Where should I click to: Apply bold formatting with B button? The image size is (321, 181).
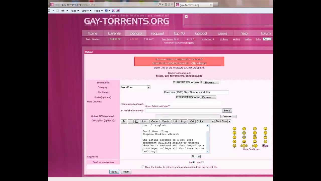pyautogui.click(x=124, y=121)
